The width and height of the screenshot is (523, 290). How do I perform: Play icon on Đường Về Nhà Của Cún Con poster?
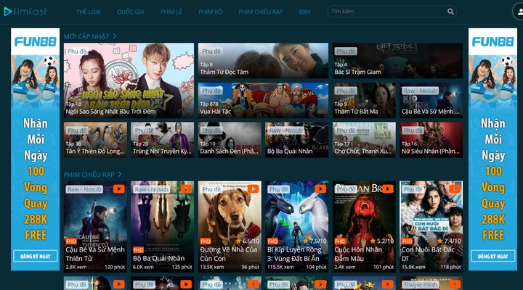point(254,189)
